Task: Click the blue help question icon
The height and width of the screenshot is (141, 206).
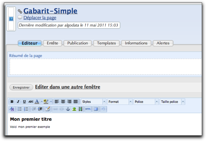Action: tap(11, 19)
